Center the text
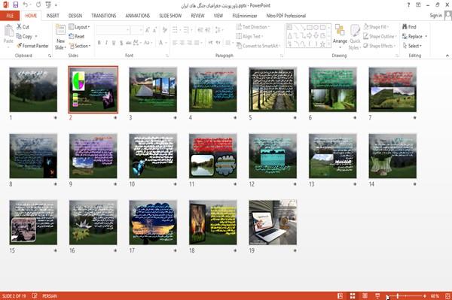Image resolution: width=452 pixels, height=300 pixels. coord(182,43)
